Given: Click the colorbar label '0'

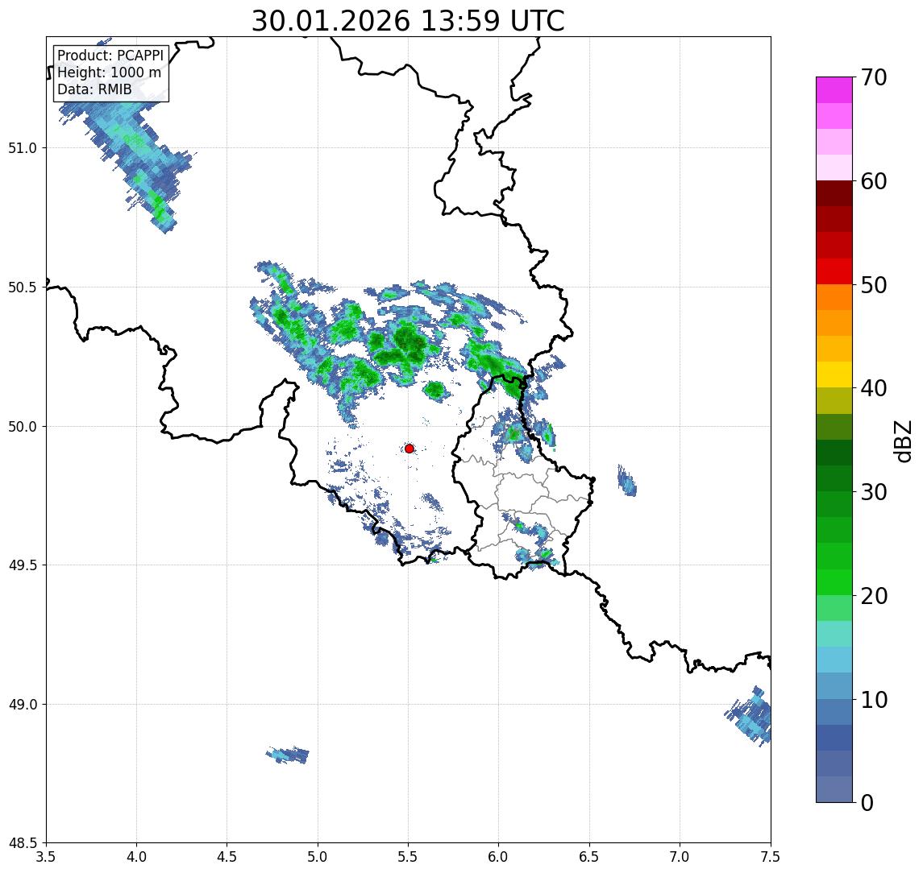Looking at the screenshot, I should click(x=867, y=803).
